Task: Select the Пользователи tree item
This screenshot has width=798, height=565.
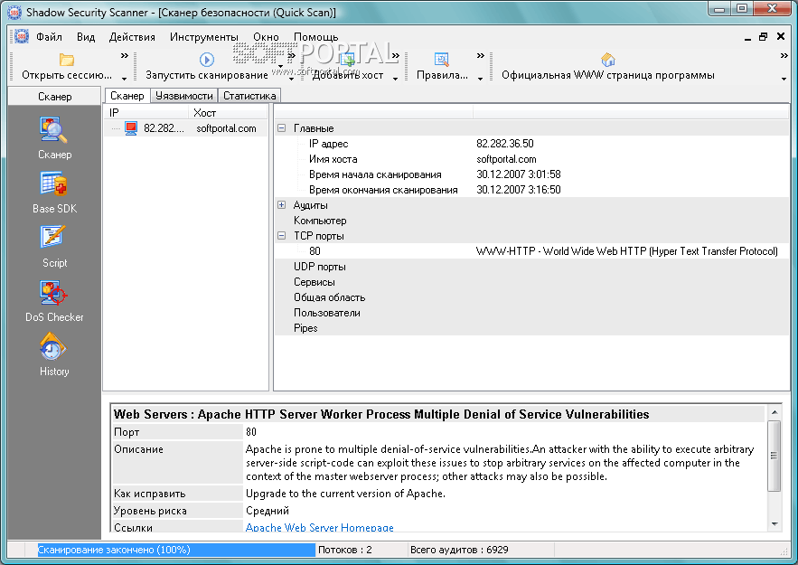Action: (x=327, y=313)
